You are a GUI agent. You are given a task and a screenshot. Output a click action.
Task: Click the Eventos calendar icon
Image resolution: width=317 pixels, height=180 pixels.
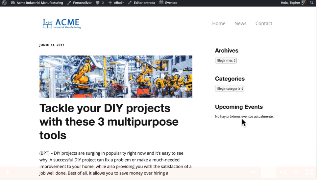[161, 3]
